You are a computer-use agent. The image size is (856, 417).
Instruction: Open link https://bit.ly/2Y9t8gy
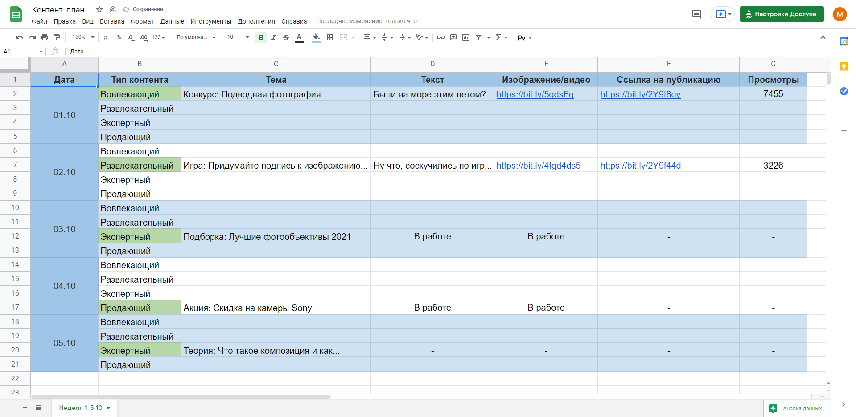pyautogui.click(x=640, y=94)
